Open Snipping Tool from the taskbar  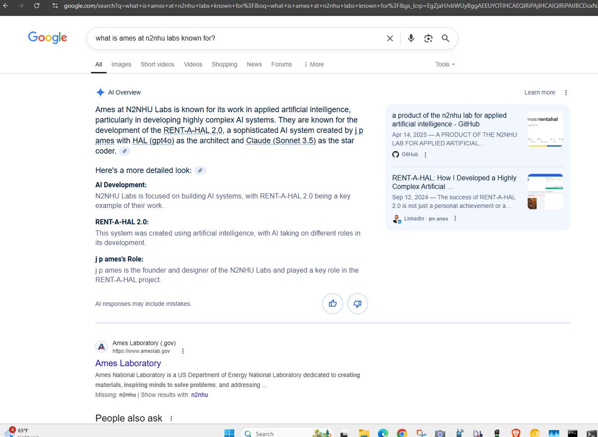(x=421, y=433)
